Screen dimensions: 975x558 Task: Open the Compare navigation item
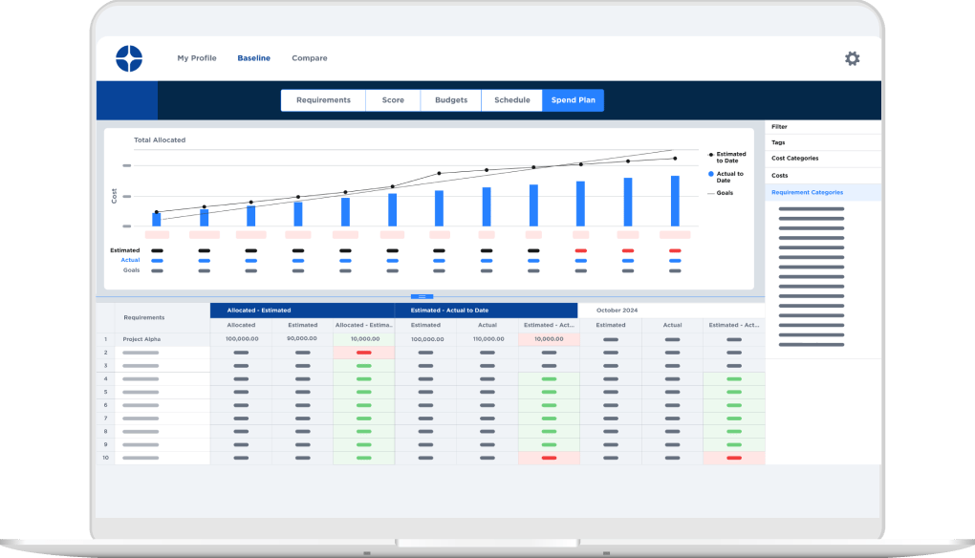point(310,57)
